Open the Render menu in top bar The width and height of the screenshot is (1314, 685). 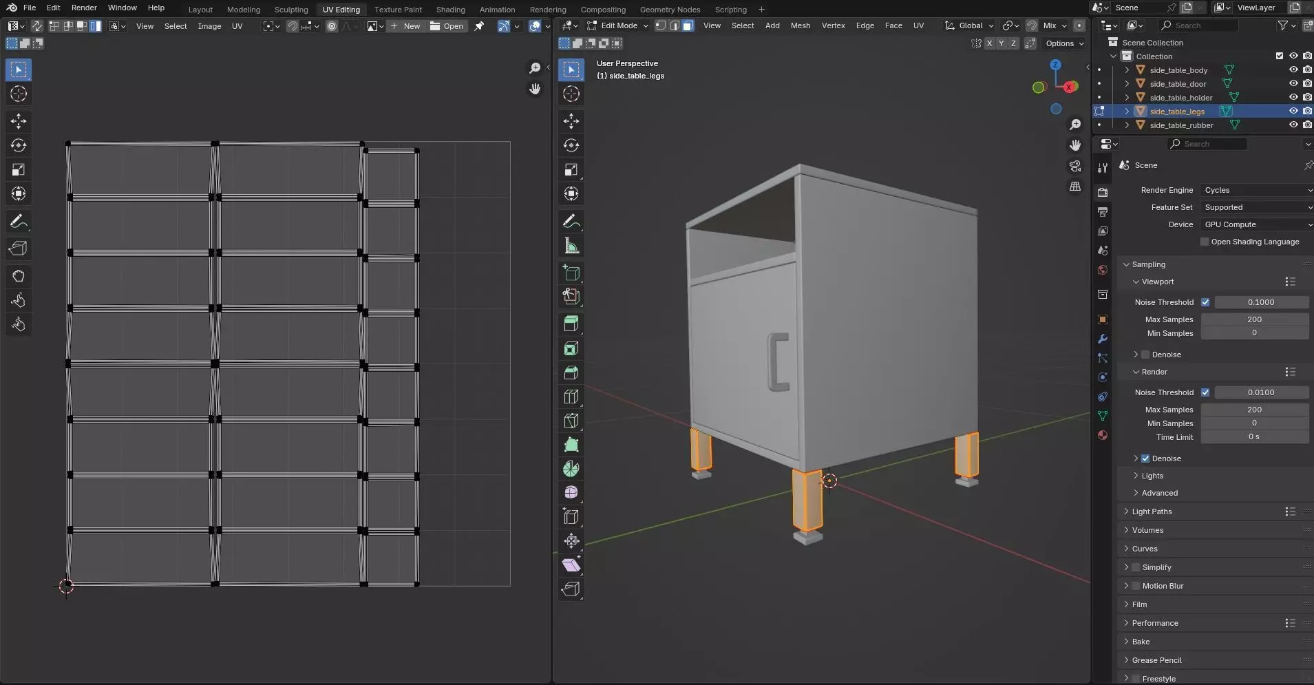[x=84, y=8]
